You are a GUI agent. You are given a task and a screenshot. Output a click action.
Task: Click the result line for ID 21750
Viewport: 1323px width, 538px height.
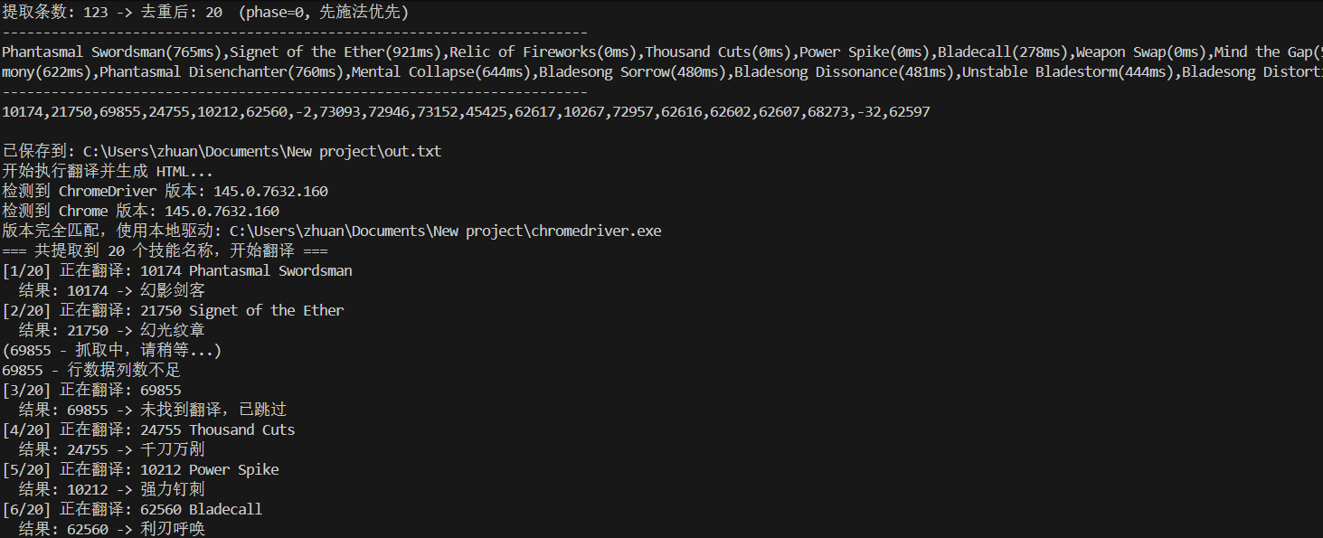pos(112,331)
